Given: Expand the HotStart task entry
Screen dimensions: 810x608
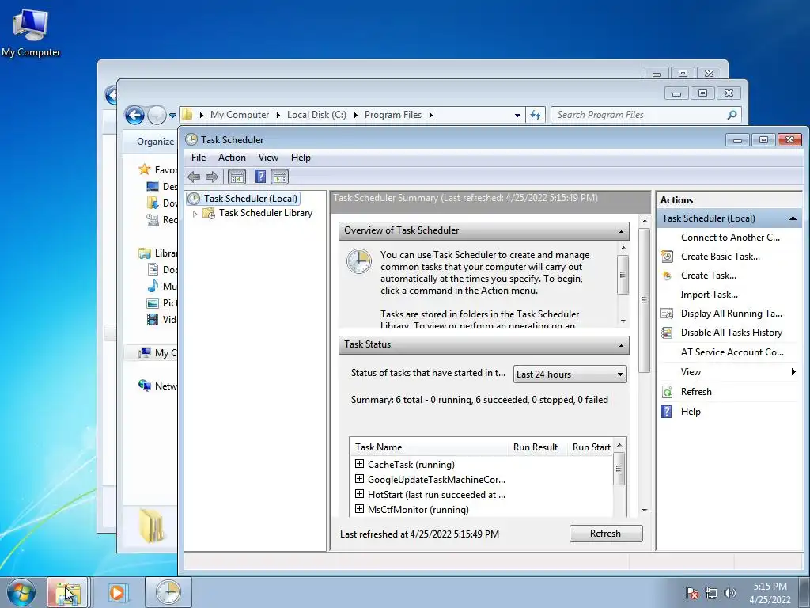Looking at the screenshot, I should (x=360, y=494).
